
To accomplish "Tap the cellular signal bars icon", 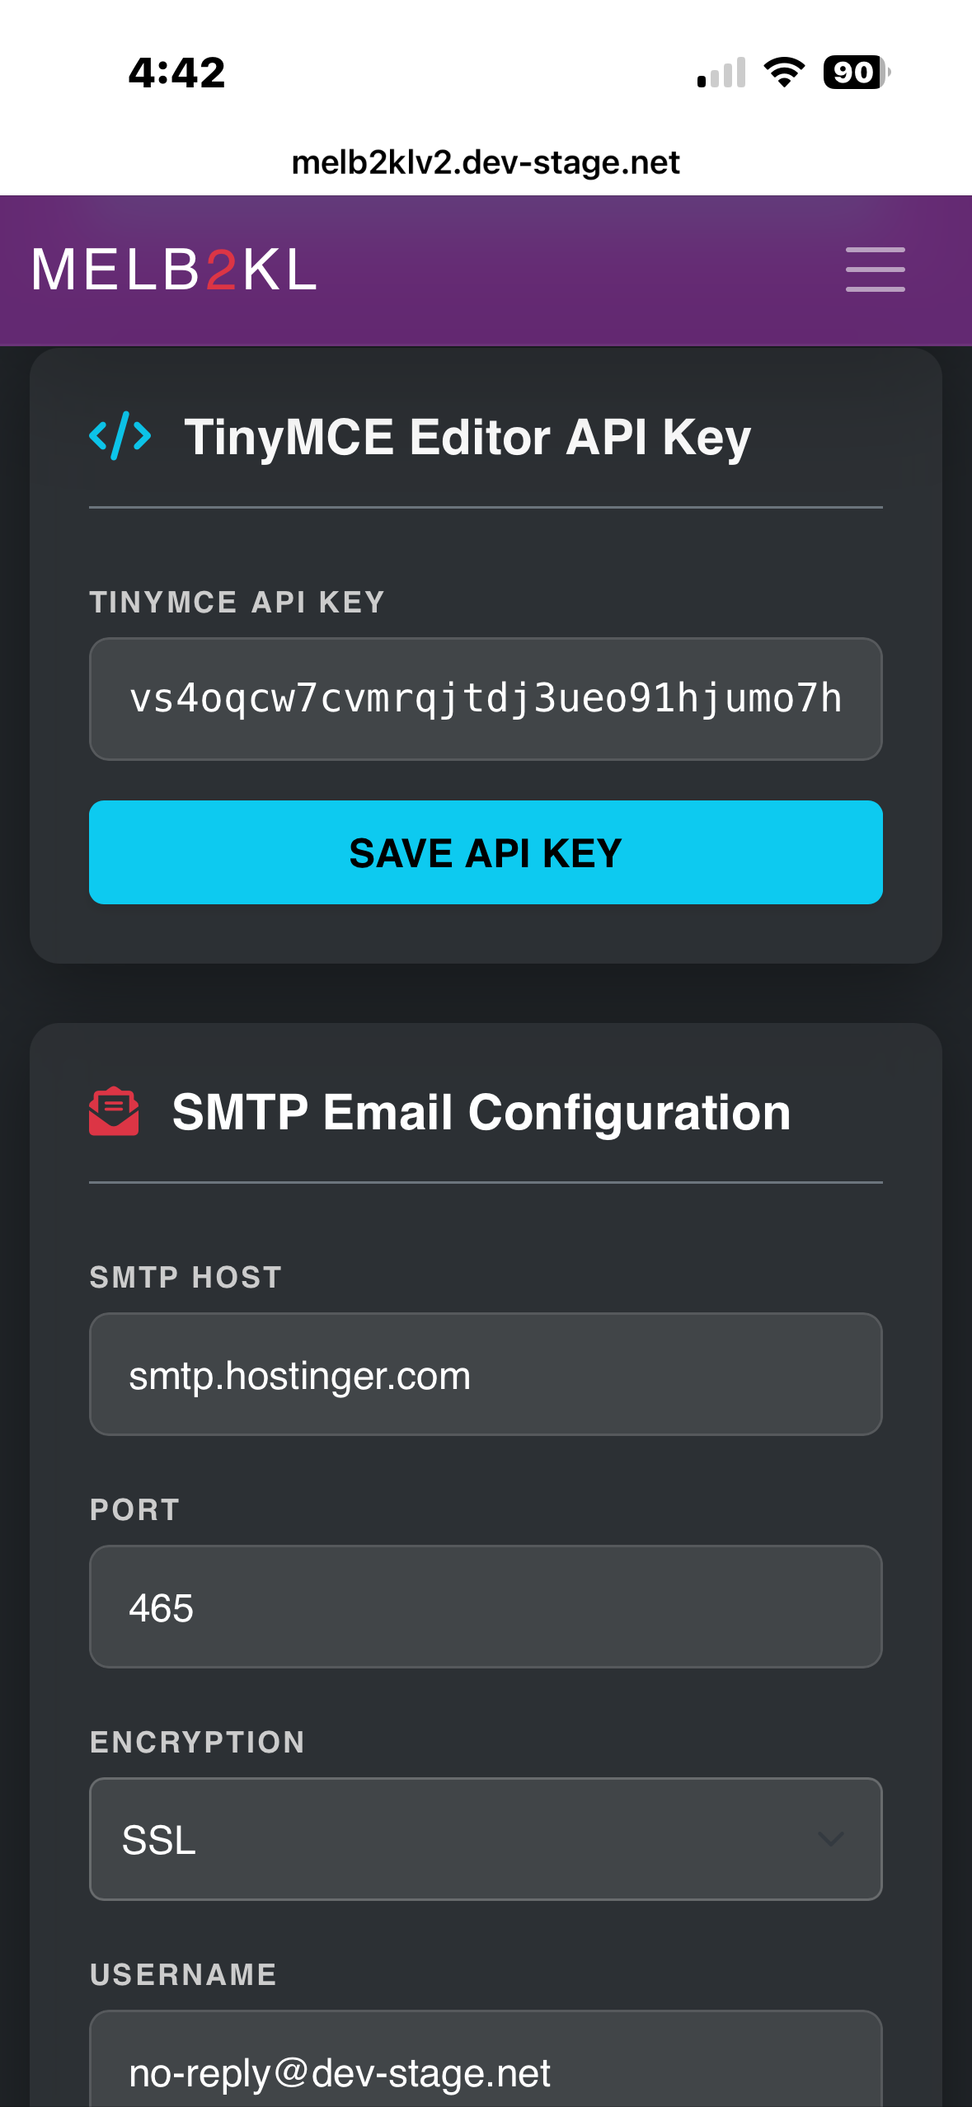I will coord(721,73).
